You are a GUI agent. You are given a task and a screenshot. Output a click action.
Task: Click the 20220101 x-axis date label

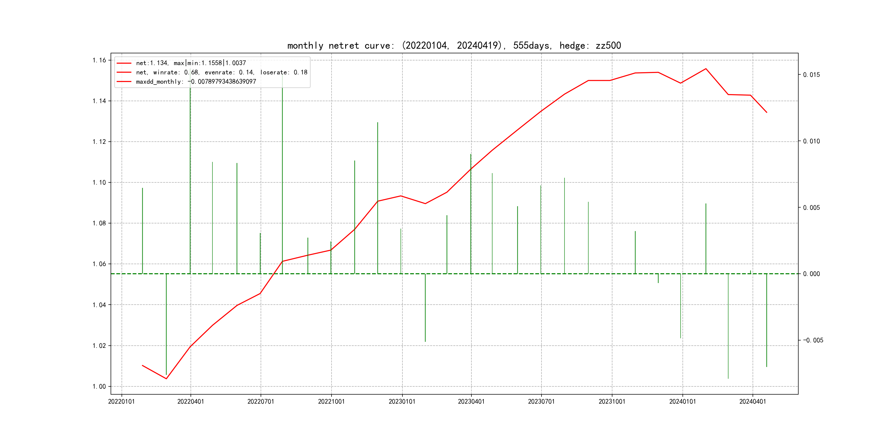pyautogui.click(x=122, y=401)
